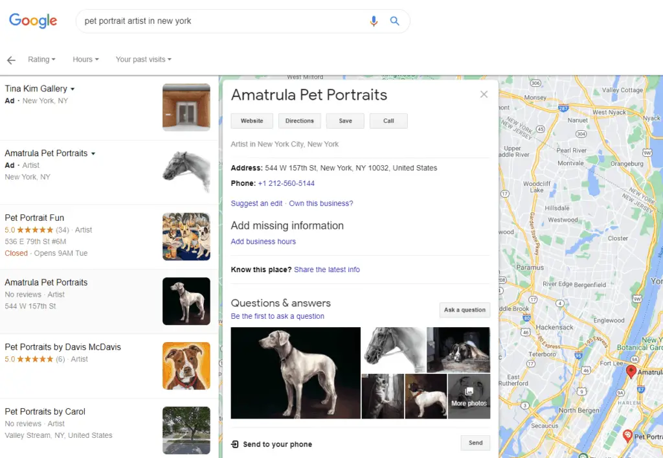The height and width of the screenshot is (458, 663).
Task: Select the Tina Kim Gallery listing title
Action: pyautogui.click(x=36, y=89)
